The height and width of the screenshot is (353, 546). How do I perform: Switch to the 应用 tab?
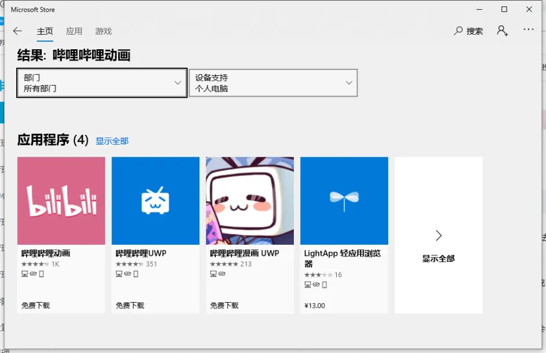coord(74,31)
